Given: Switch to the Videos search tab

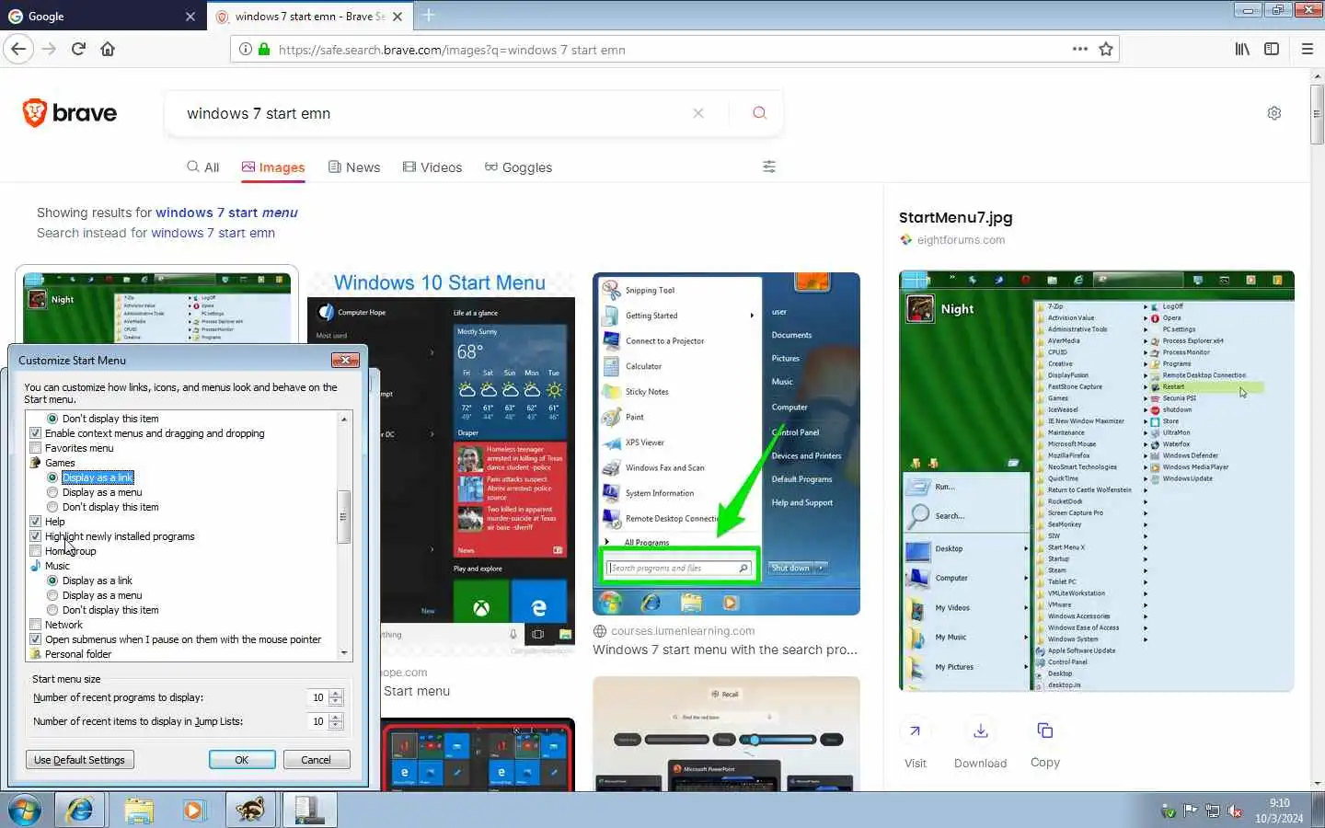Looking at the screenshot, I should tap(432, 167).
